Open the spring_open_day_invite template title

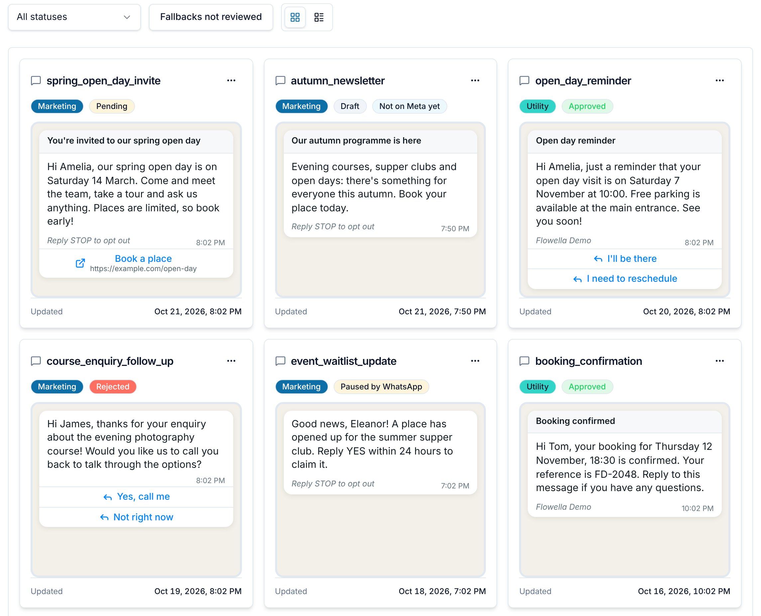tap(103, 80)
